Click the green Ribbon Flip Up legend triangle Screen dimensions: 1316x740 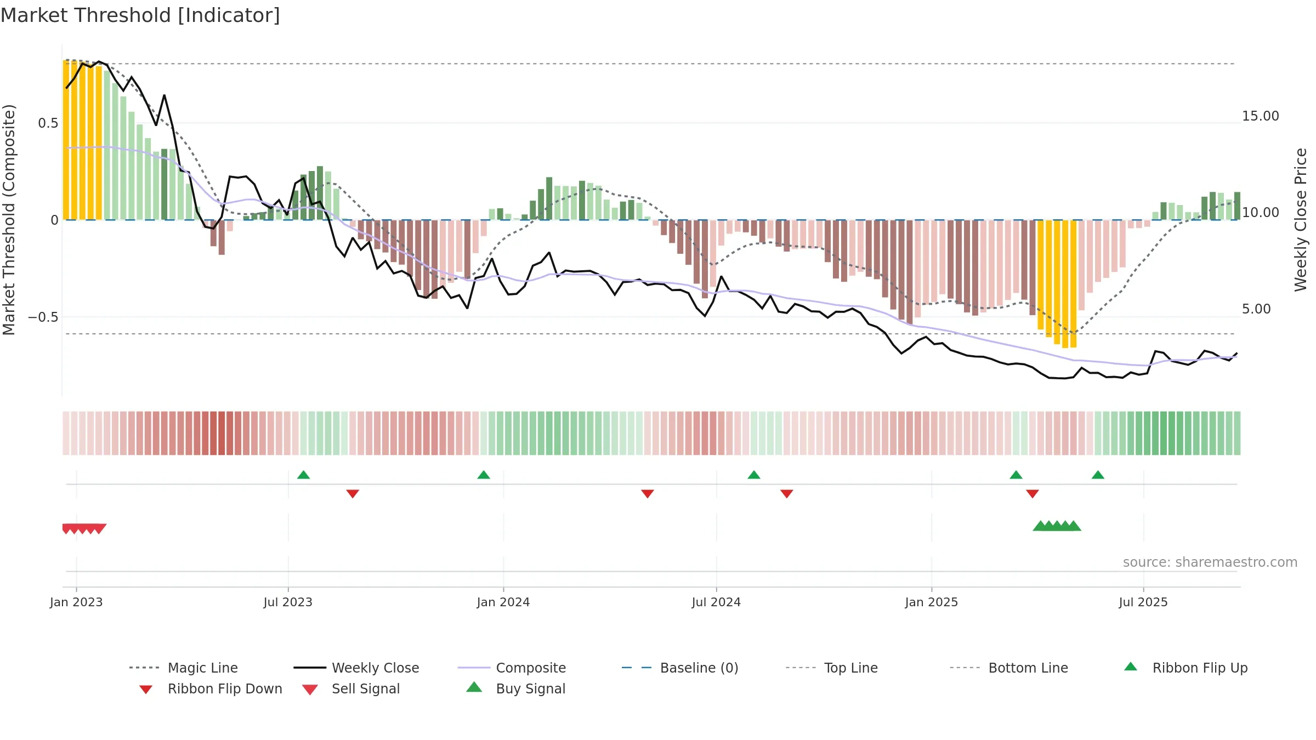[x=1131, y=667]
